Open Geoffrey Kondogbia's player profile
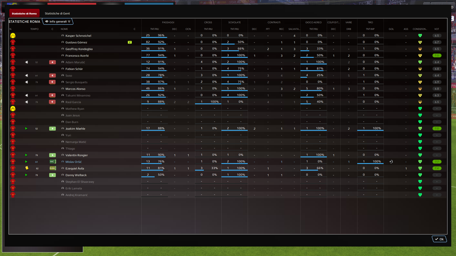The height and width of the screenshot is (256, 456). point(79,49)
